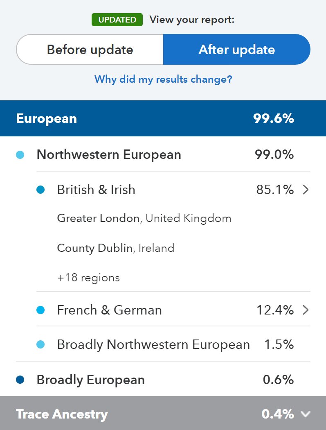This screenshot has height=430, width=326.
Task: Expand the Trace Ancestry dropdown arrow
Action: coord(305,414)
